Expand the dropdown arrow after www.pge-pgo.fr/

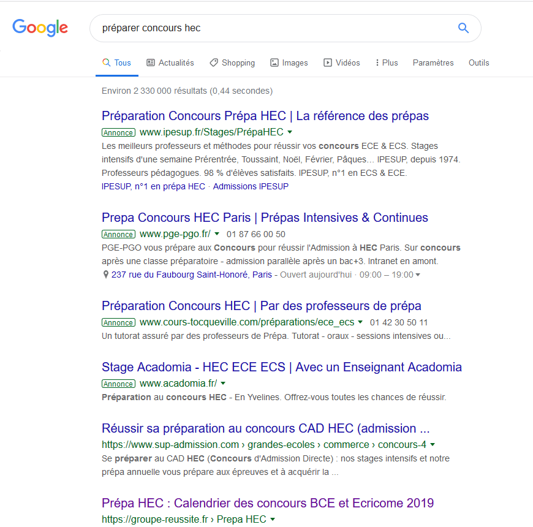click(x=217, y=234)
